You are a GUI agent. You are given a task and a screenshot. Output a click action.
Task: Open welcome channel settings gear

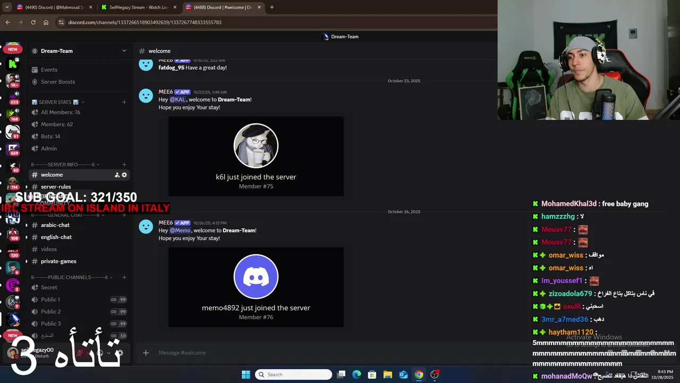[x=124, y=175]
